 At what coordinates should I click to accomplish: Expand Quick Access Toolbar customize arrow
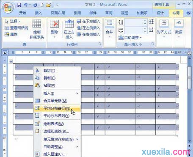pyautogui.click(x=57, y=5)
